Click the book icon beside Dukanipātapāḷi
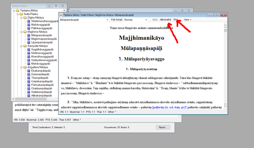The height and width of the screenshot is (148, 254). coord(29,74)
